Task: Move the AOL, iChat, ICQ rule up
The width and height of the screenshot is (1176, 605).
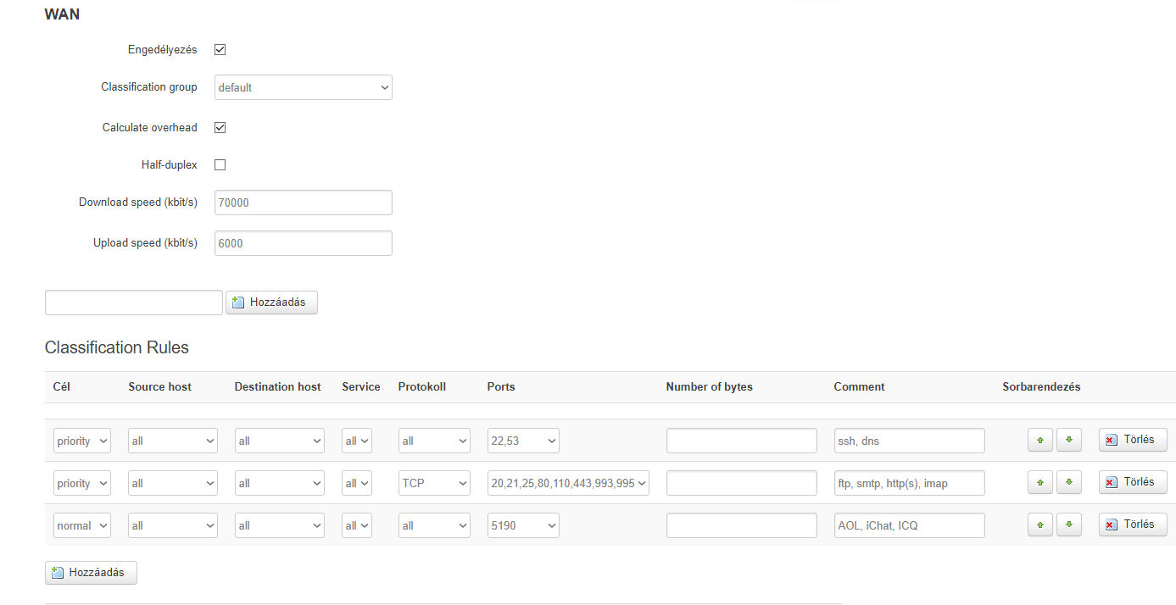Action: pos(1040,525)
